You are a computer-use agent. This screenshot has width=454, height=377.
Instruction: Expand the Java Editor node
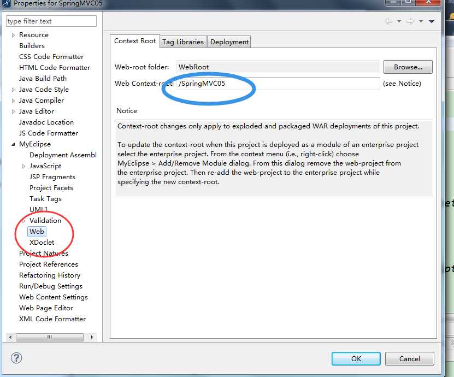(x=13, y=111)
